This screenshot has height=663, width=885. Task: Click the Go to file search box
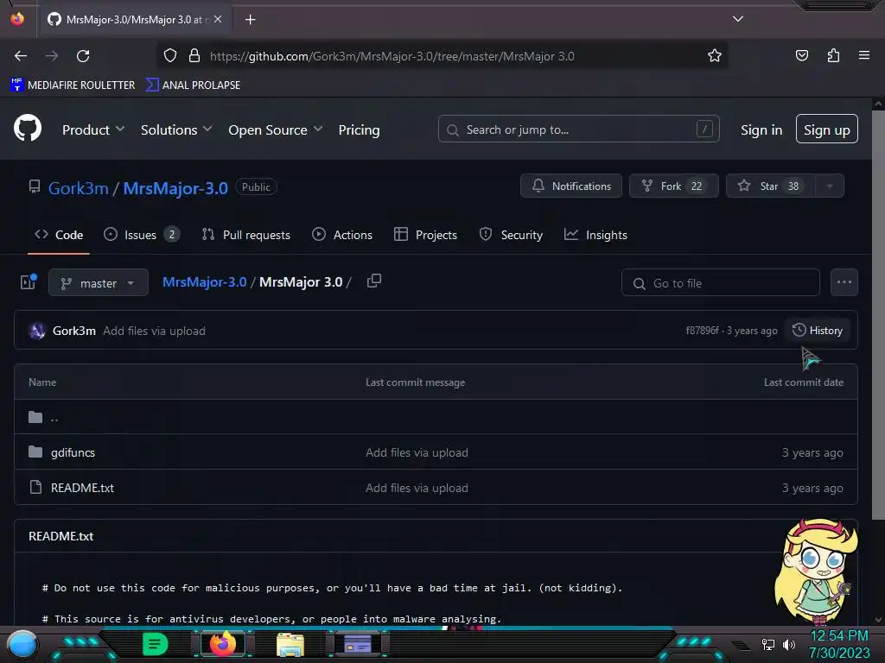click(x=720, y=282)
